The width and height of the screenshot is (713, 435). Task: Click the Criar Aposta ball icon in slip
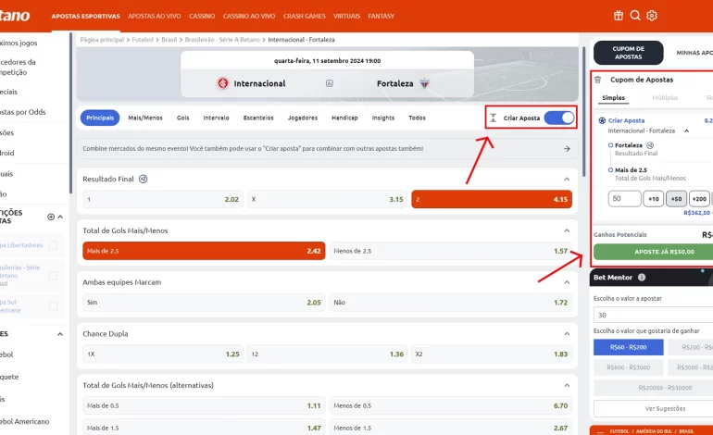click(x=602, y=121)
